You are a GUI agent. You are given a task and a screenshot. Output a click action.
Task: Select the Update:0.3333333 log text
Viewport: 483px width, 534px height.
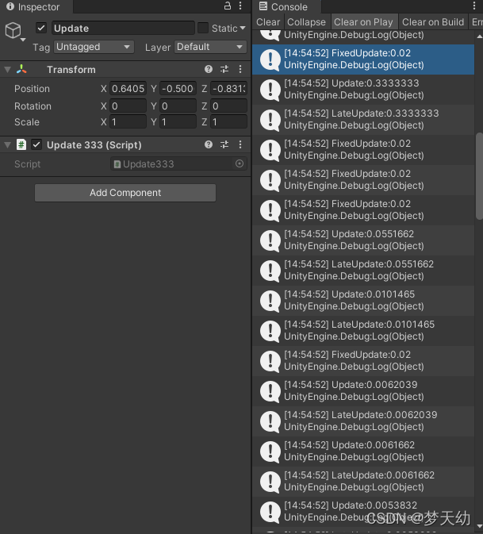(351, 83)
